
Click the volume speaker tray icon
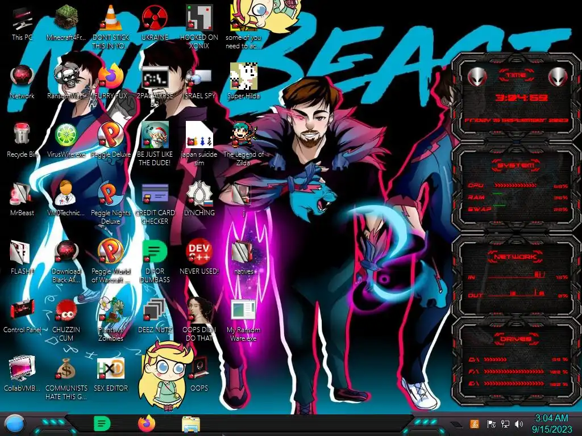[x=519, y=424]
